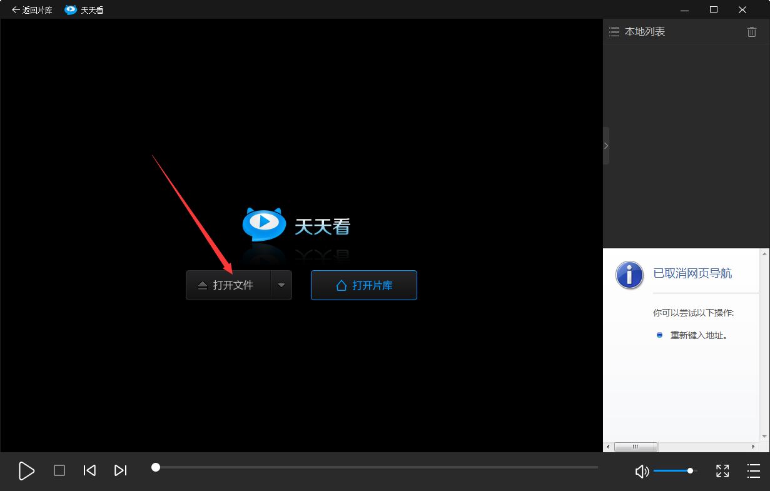
Task: Maximize the player window
Action: [714, 9]
